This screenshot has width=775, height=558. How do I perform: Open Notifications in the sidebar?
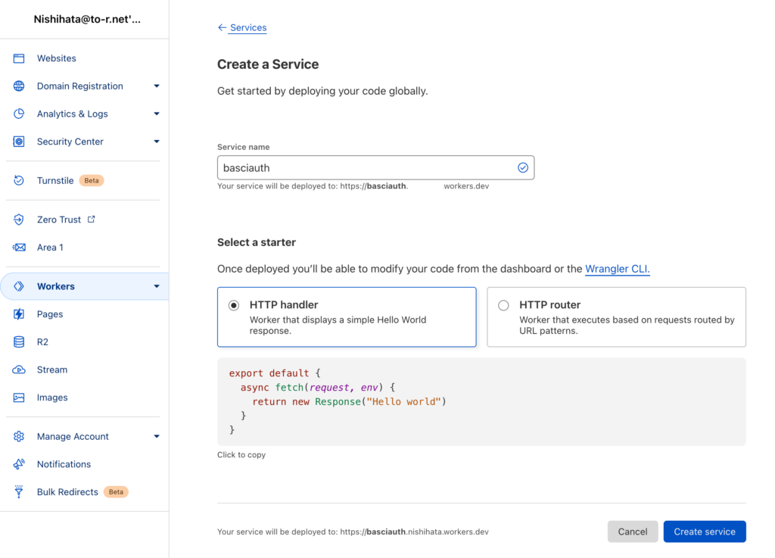click(64, 464)
